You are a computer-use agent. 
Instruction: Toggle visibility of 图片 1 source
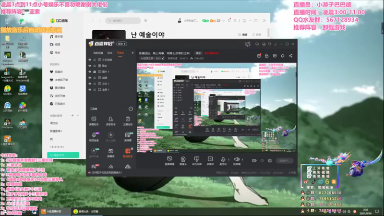(90, 72)
